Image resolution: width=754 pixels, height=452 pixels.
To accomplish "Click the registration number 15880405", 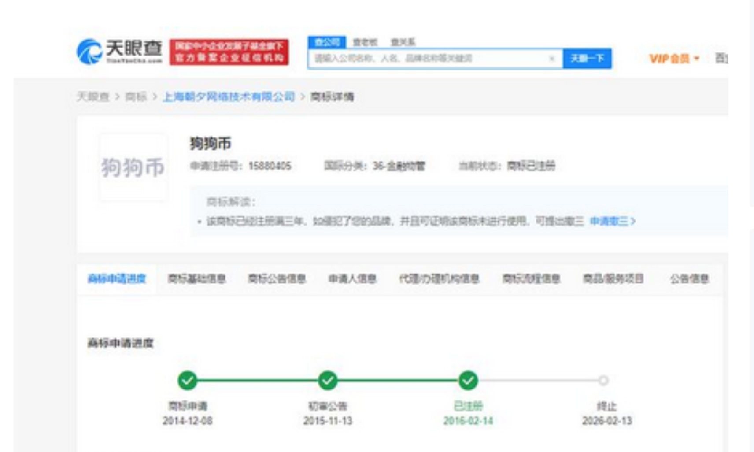I will (x=270, y=166).
